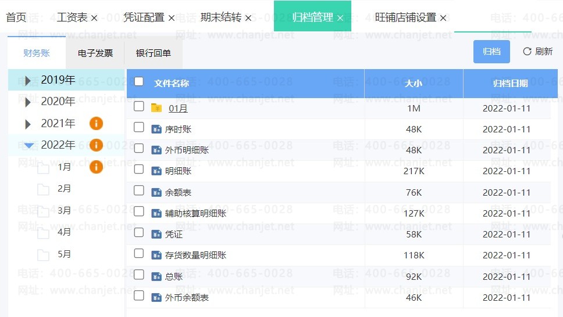The width and height of the screenshot is (563, 317).
Task: Check the box for 存货数量明细账
Action: pyautogui.click(x=139, y=253)
